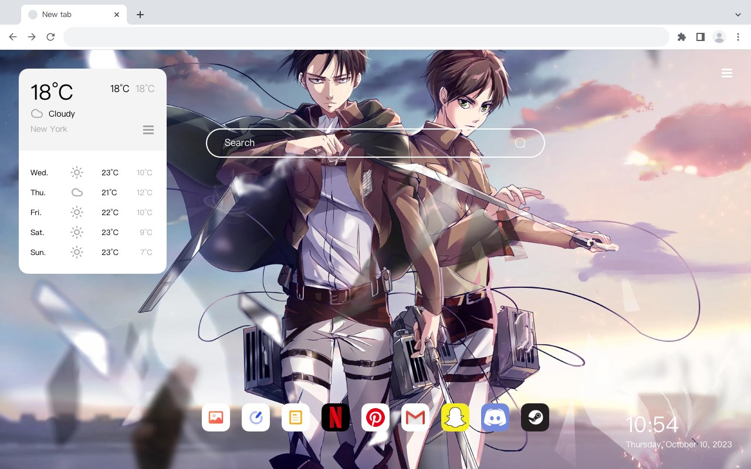Click the cloud icon beside Cloudy
Image resolution: width=751 pixels, height=469 pixels.
(37, 114)
